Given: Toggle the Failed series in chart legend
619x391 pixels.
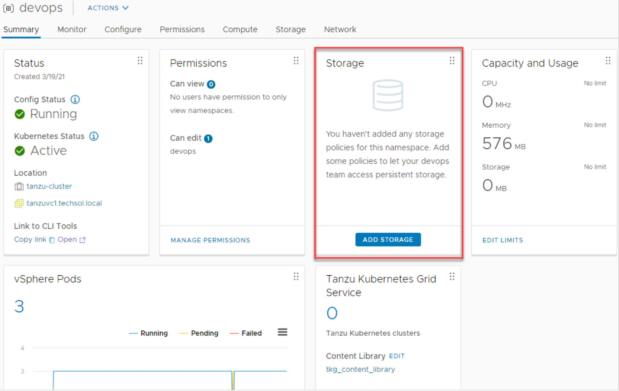Looking at the screenshot, I should click(x=246, y=333).
